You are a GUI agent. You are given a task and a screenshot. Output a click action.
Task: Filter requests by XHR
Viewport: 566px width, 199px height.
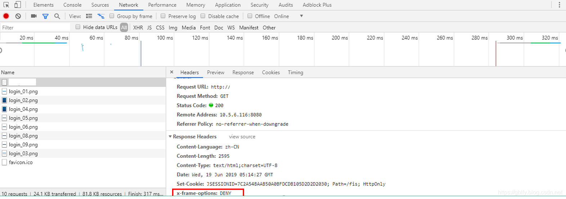138,27
